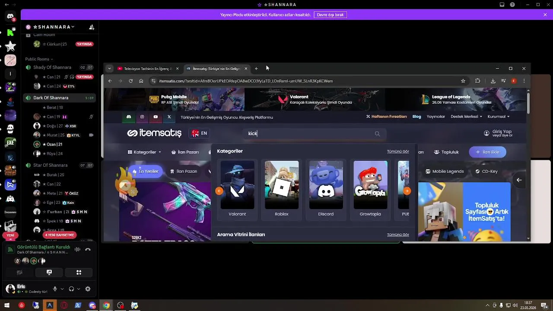Click the İlan Ekle button

[487, 152]
